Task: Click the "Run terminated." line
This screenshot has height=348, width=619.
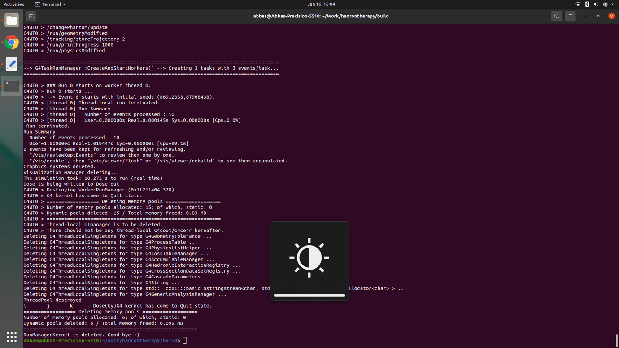Action: click(x=48, y=126)
